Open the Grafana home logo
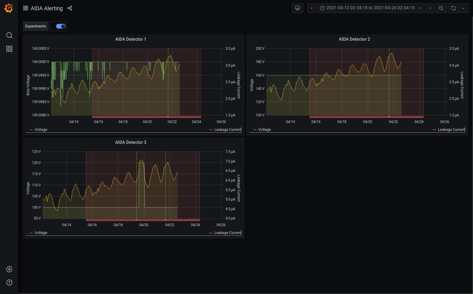 [9, 8]
